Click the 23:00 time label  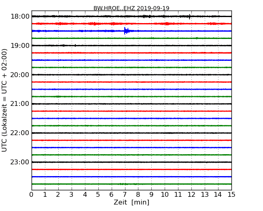(20, 162)
